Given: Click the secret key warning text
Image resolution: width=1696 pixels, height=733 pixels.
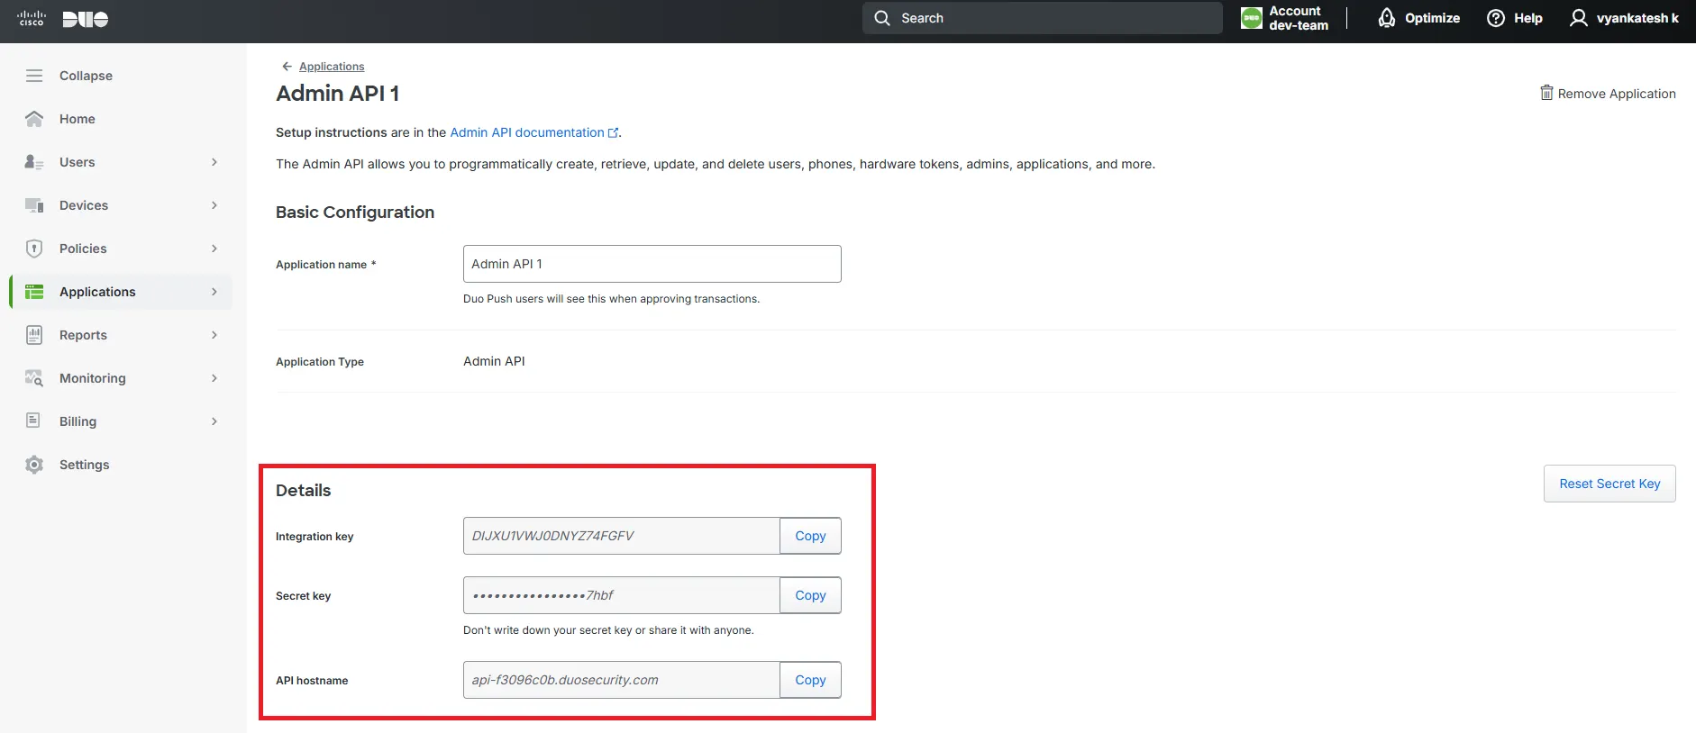Looking at the screenshot, I should coord(608,630).
